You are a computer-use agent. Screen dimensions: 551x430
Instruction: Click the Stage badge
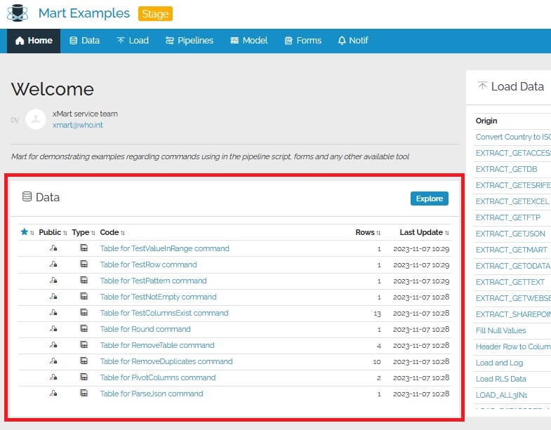tap(155, 14)
